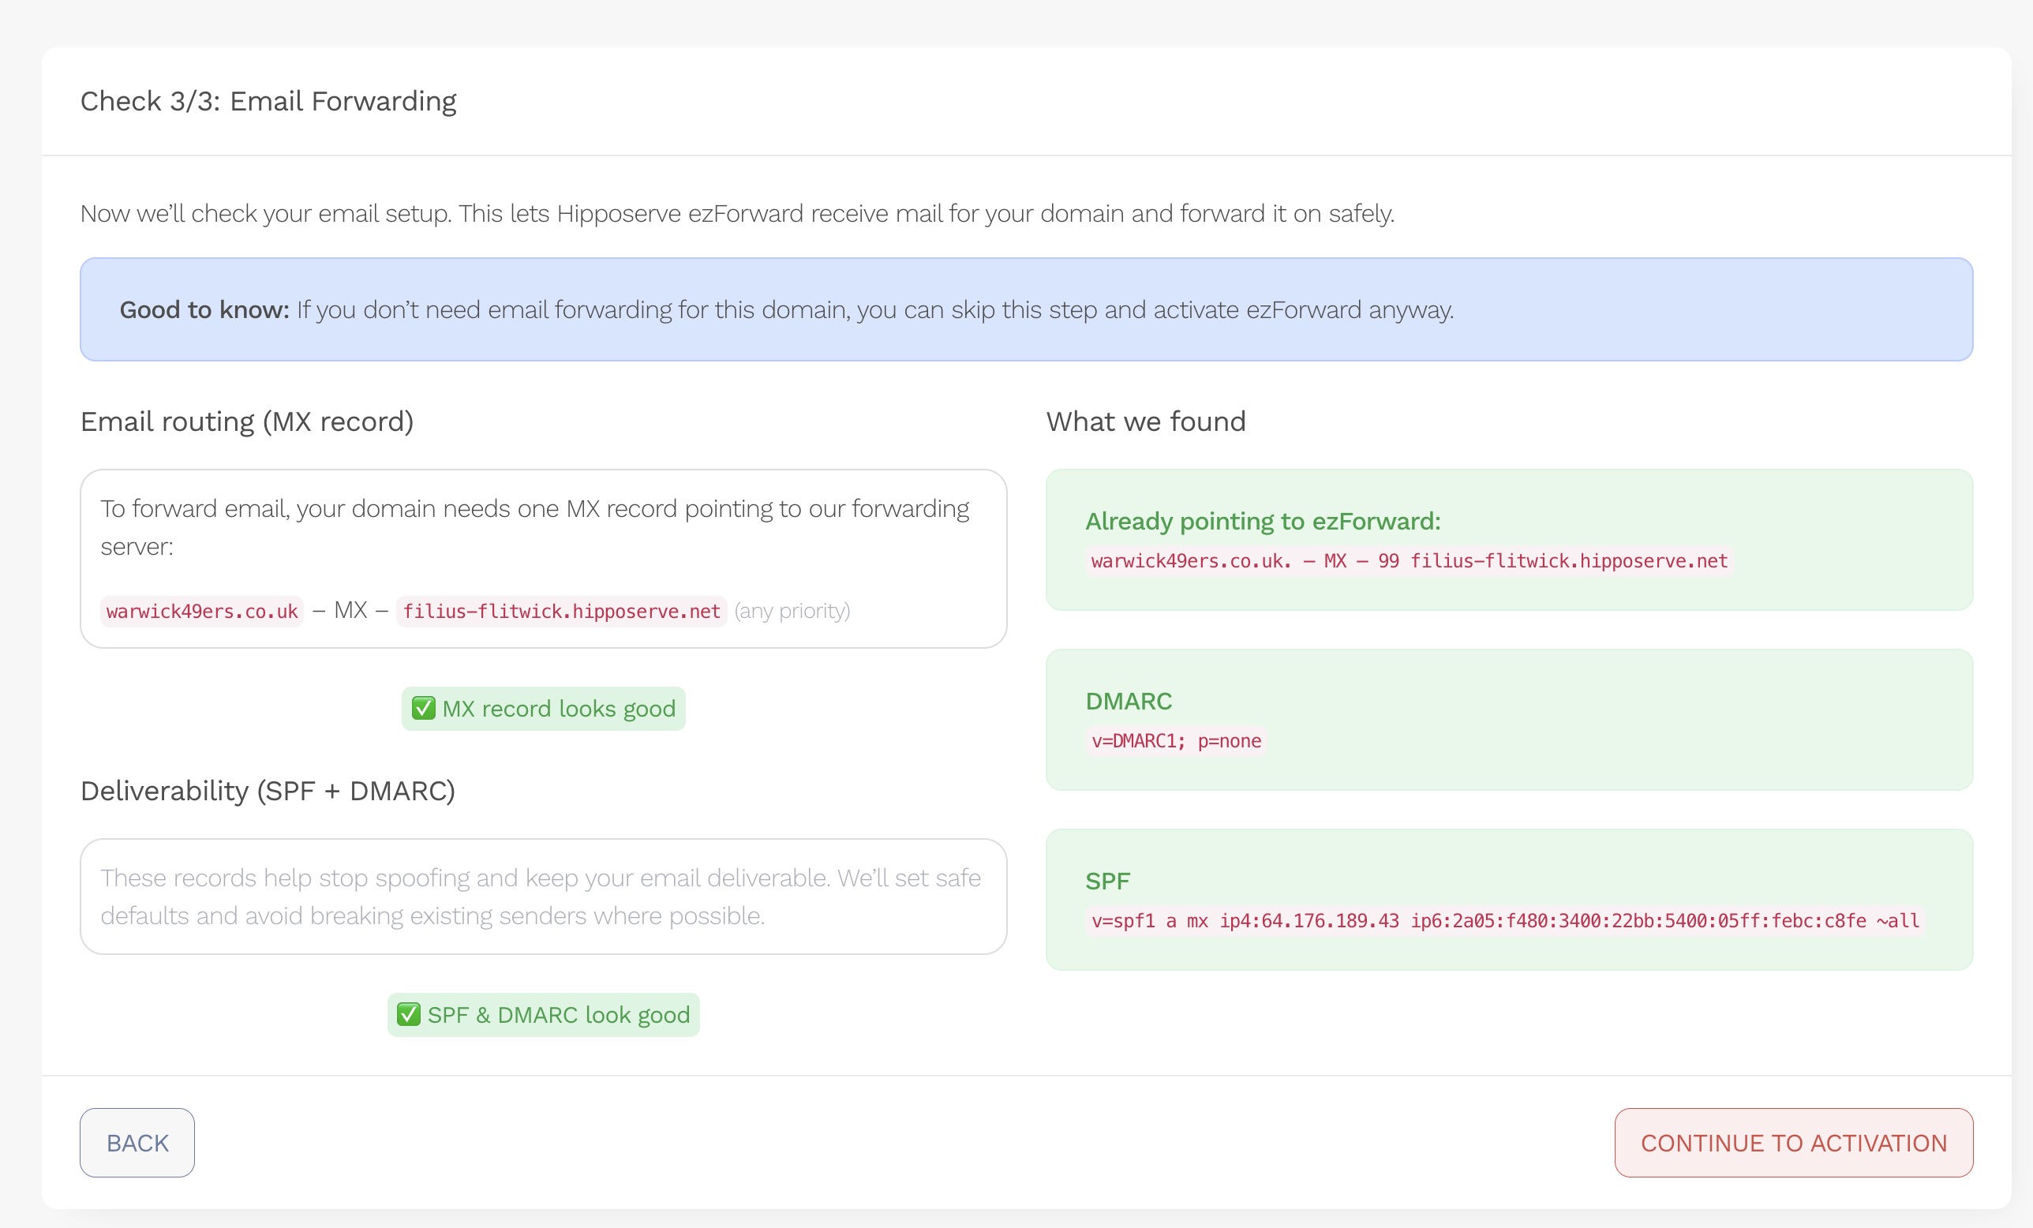Click Already pointing to ezForward label

[x=1263, y=522]
